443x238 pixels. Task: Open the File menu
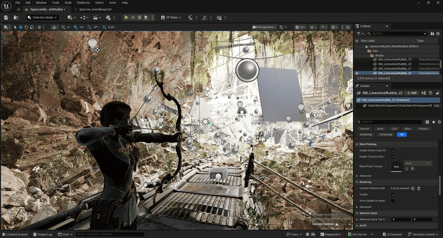17,3
